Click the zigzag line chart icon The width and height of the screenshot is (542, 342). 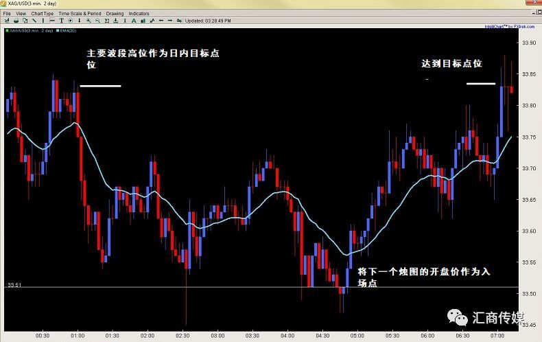coord(152,21)
